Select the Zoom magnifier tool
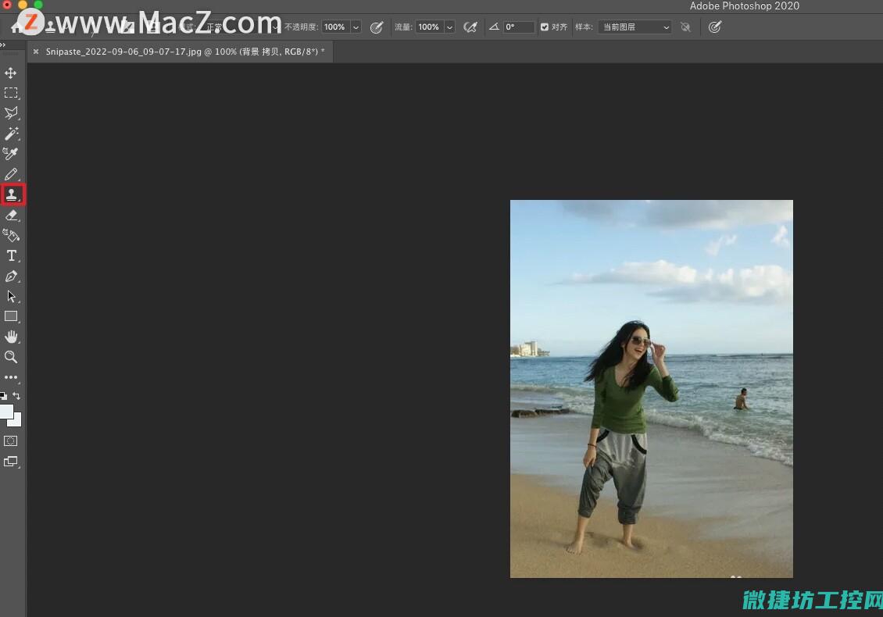This screenshot has height=617, width=883. pyautogui.click(x=11, y=357)
